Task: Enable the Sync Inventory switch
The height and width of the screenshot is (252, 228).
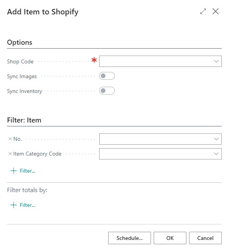Action: tap(107, 91)
